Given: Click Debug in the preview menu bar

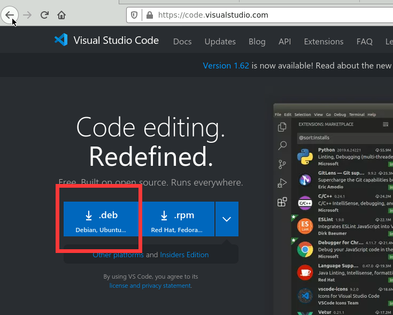Looking at the screenshot, I should (340, 114).
